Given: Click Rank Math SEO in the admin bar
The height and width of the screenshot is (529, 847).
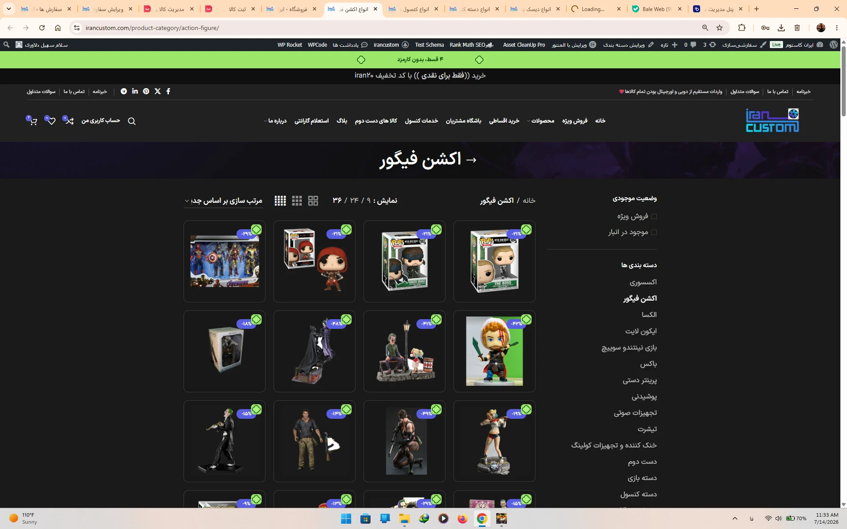Looking at the screenshot, I should point(472,45).
